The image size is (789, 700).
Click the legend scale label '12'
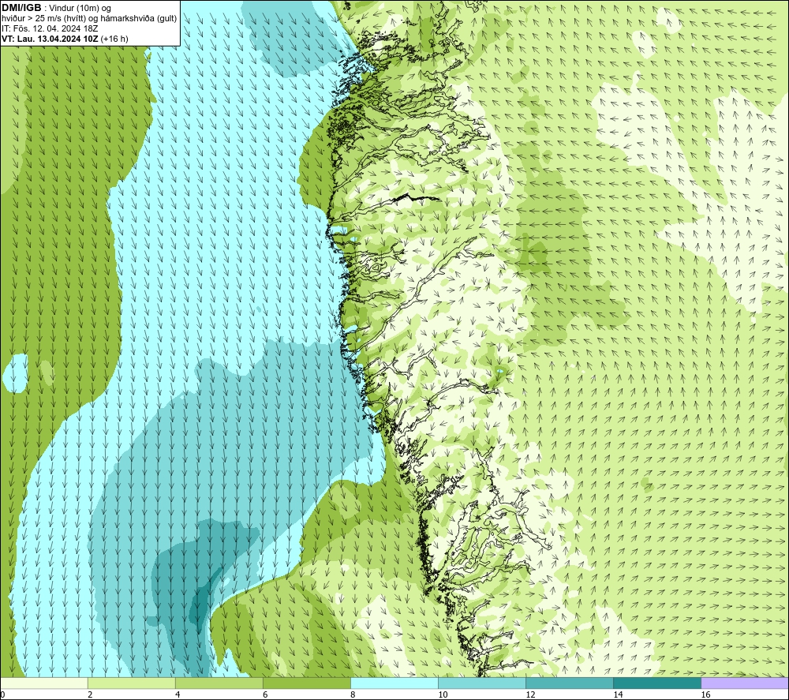tap(530, 694)
